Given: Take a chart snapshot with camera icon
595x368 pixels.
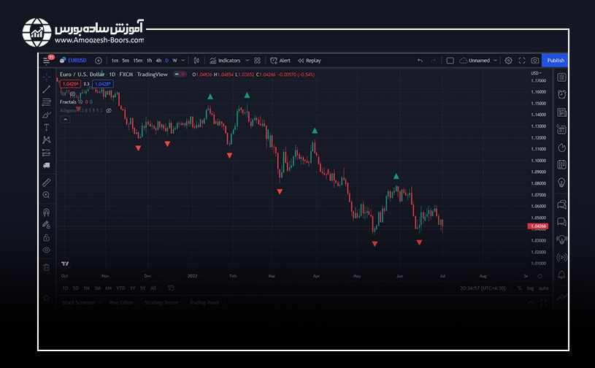Looking at the screenshot, I should 535,61.
